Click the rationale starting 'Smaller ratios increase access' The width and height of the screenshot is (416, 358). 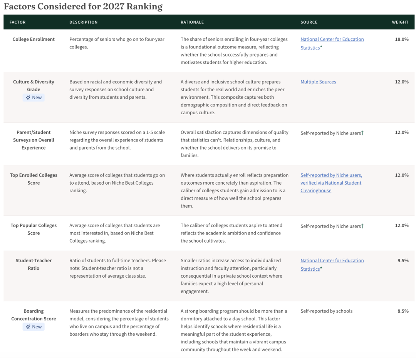click(x=231, y=276)
